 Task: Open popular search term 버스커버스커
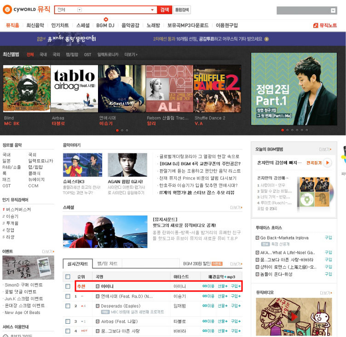18,209
